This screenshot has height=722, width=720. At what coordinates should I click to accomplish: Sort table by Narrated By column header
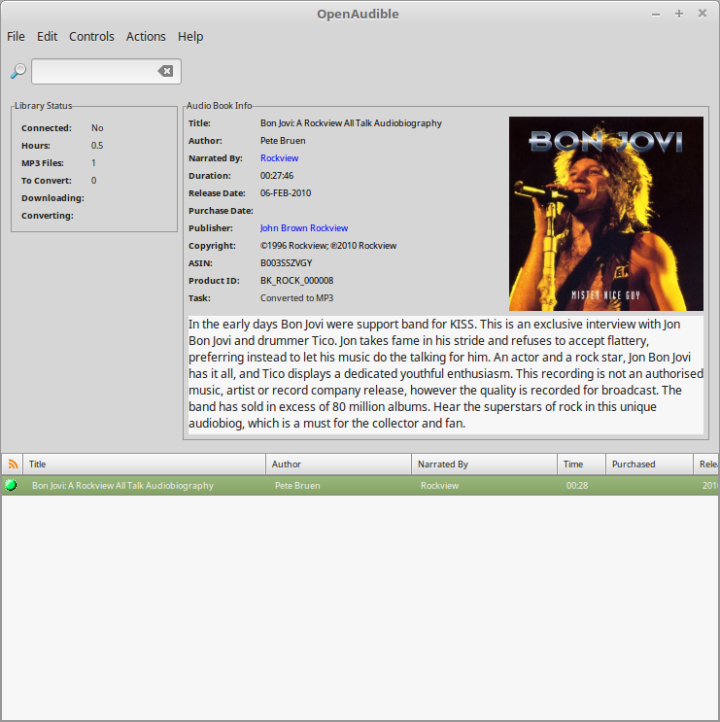484,464
